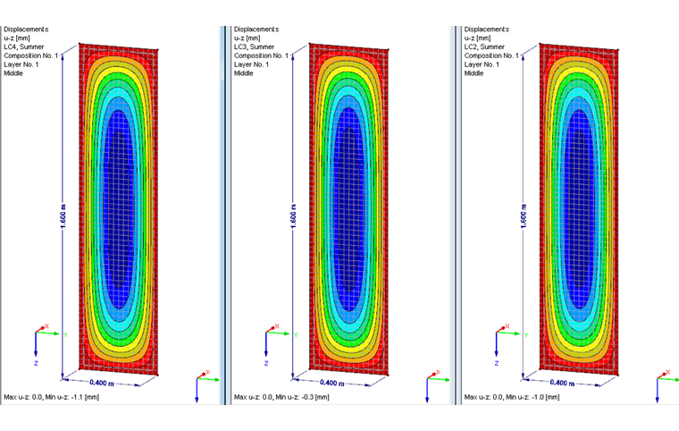679x431 pixels.
Task: Click the 'Min u-z: -1.0 [mm]' result text
Action: 533,397
